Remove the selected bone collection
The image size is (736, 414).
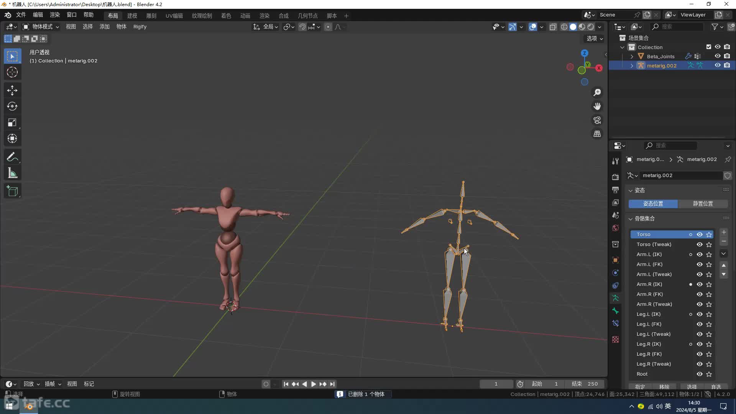724,242
